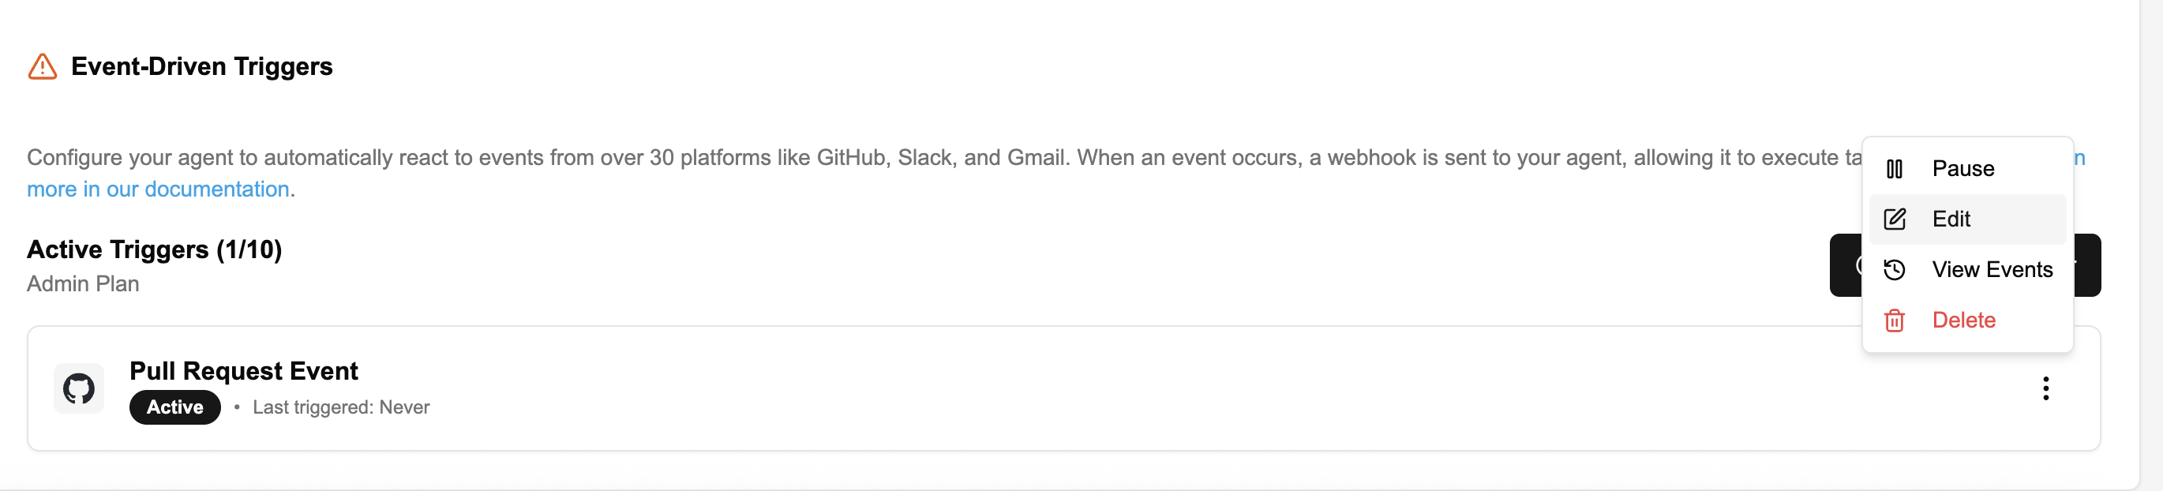This screenshot has height=491, width=2163.
Task: Open View Events from the menu
Action: click(1992, 269)
